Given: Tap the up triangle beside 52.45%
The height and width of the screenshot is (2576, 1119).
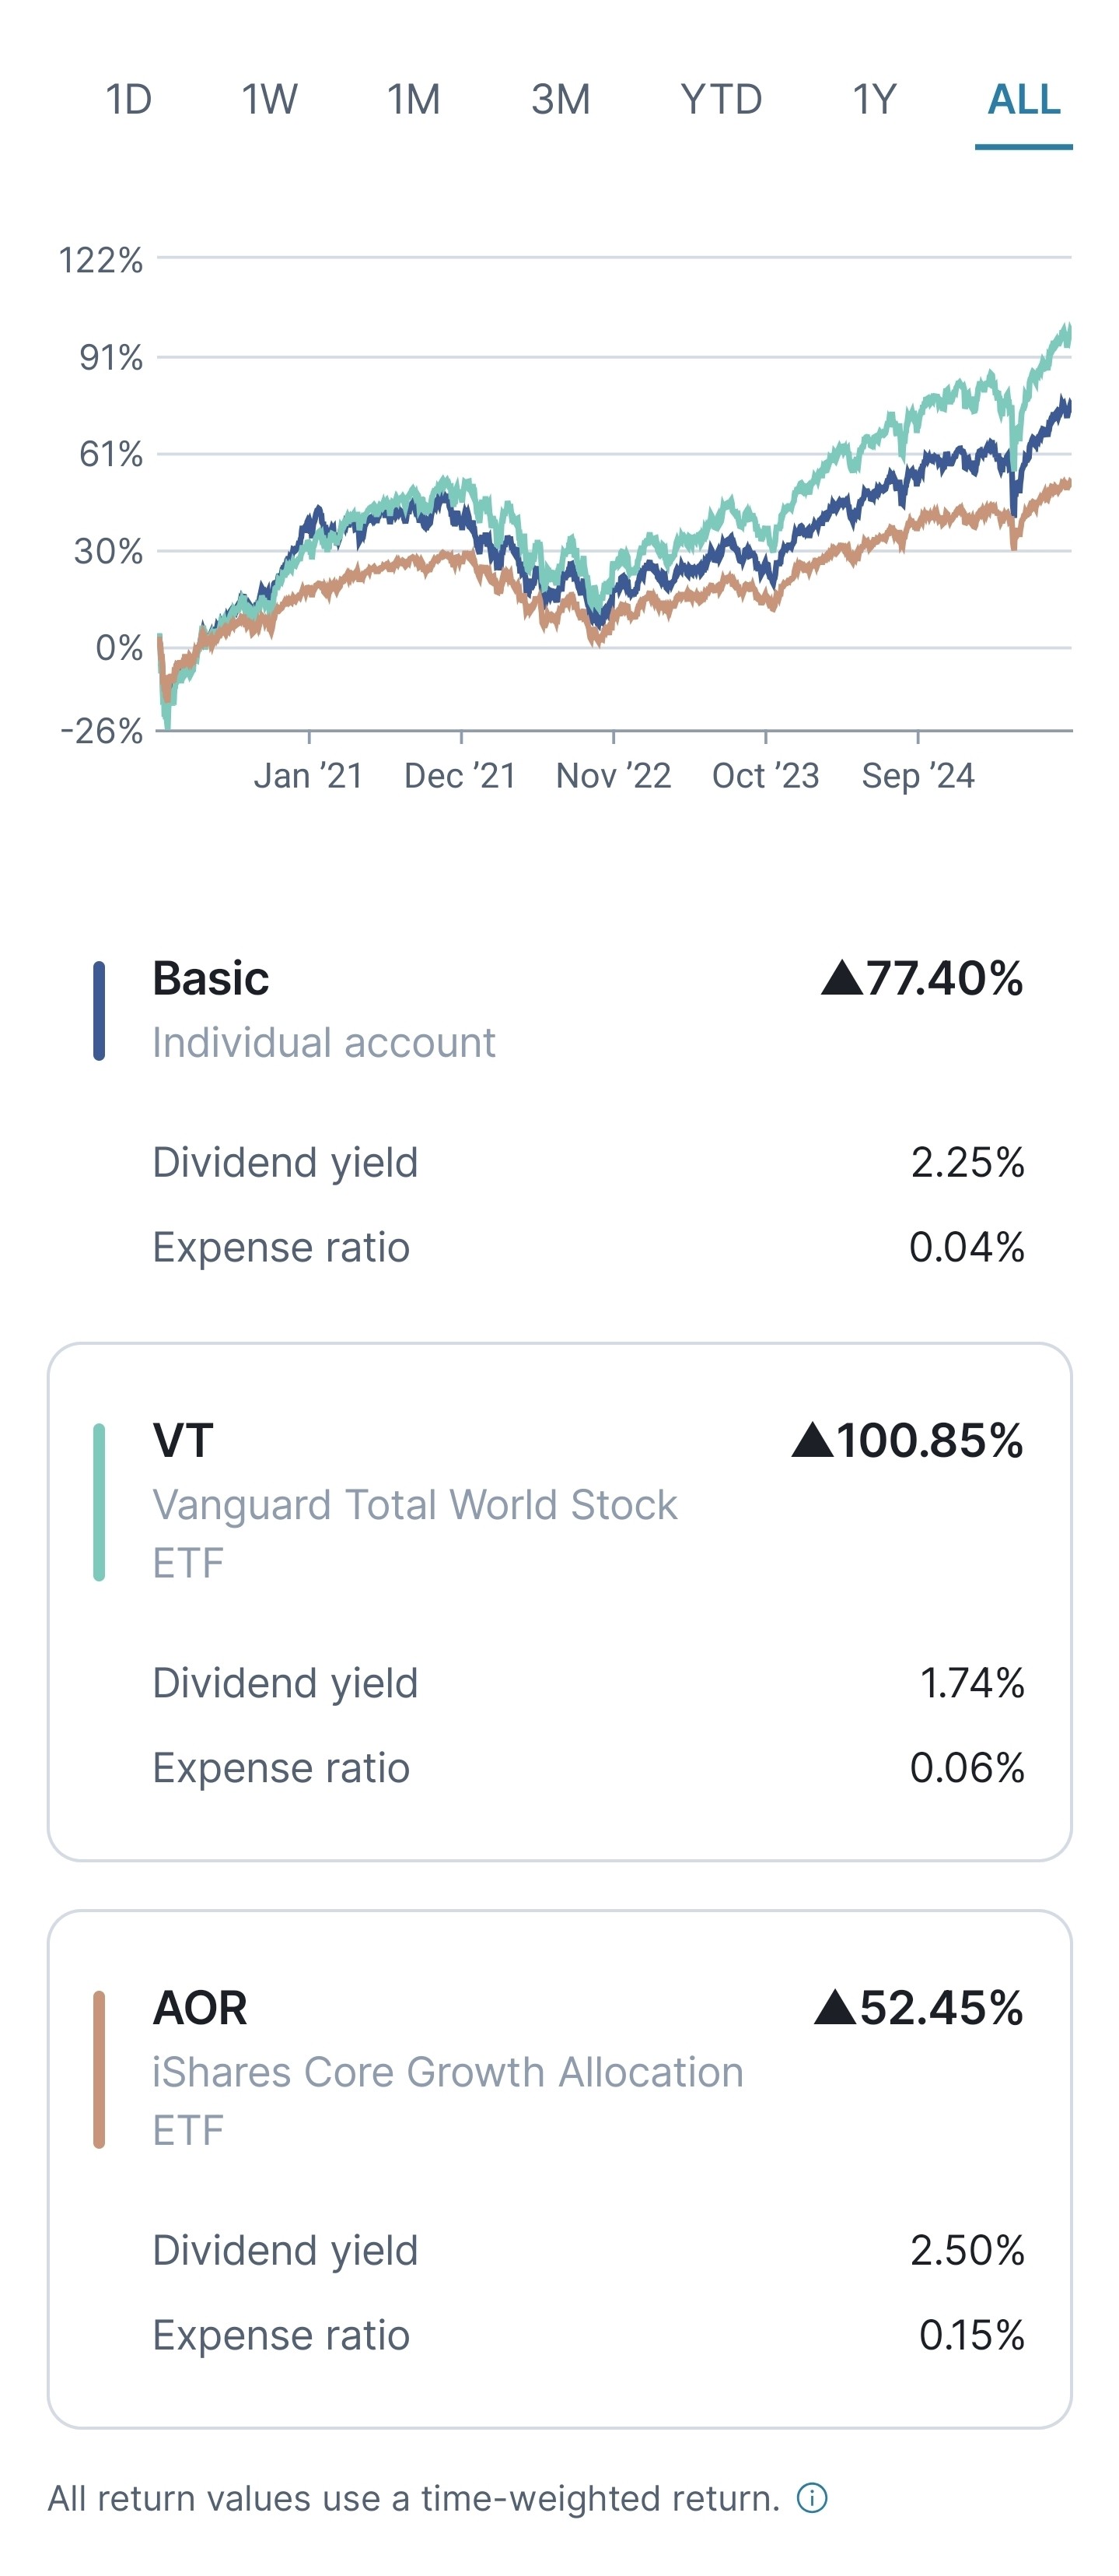Looking at the screenshot, I should 835,2007.
